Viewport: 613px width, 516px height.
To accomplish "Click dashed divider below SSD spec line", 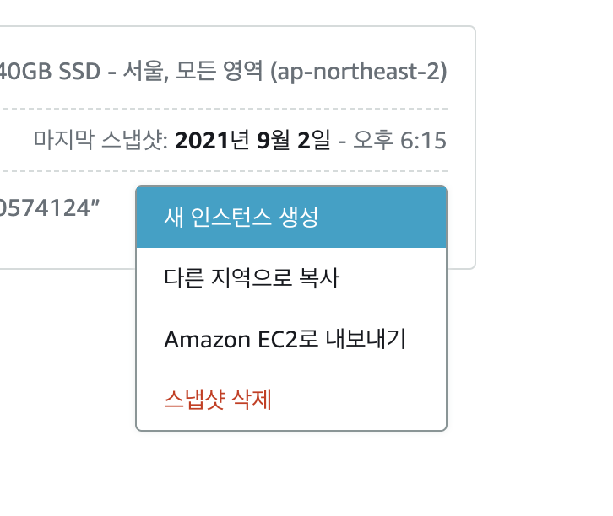I will (225, 109).
